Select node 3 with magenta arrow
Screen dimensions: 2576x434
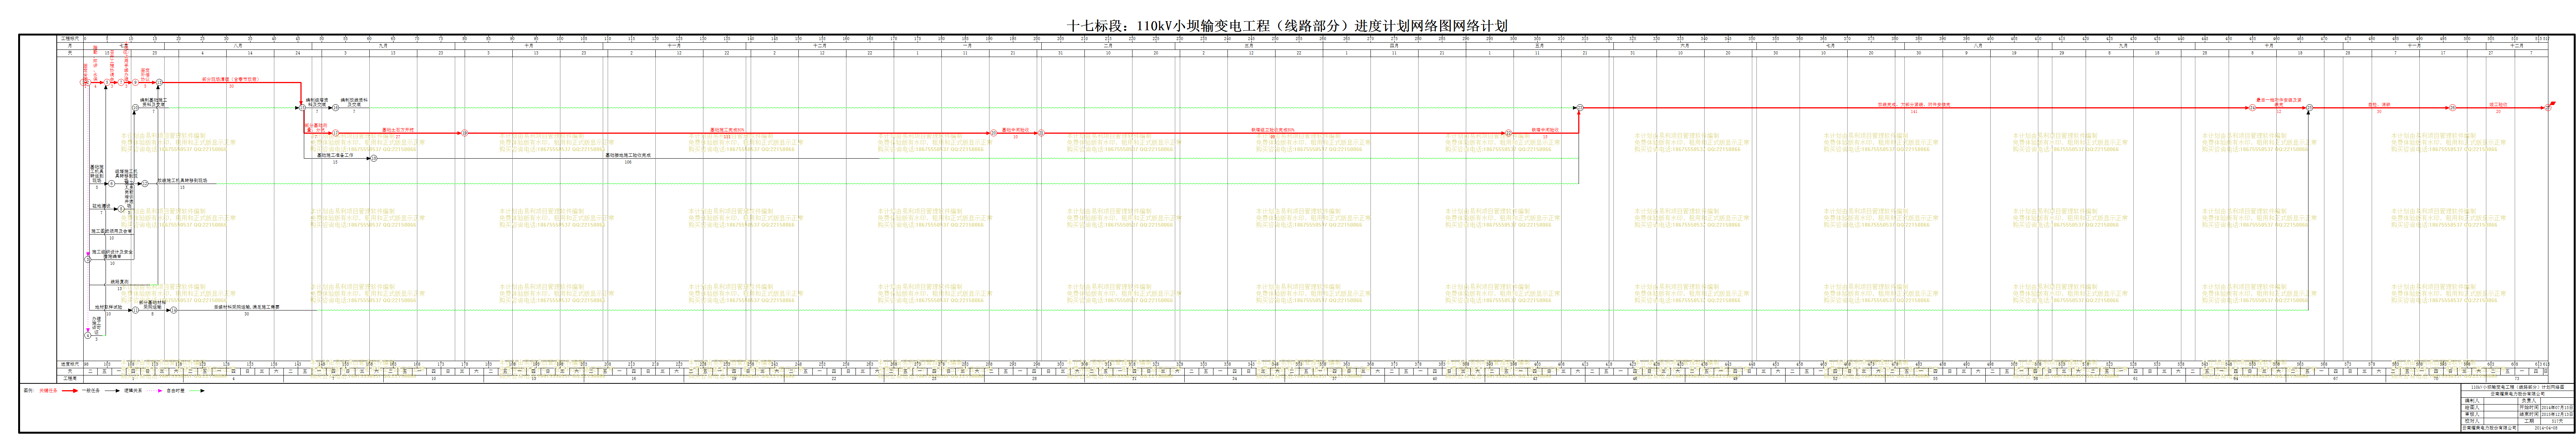click(88, 259)
